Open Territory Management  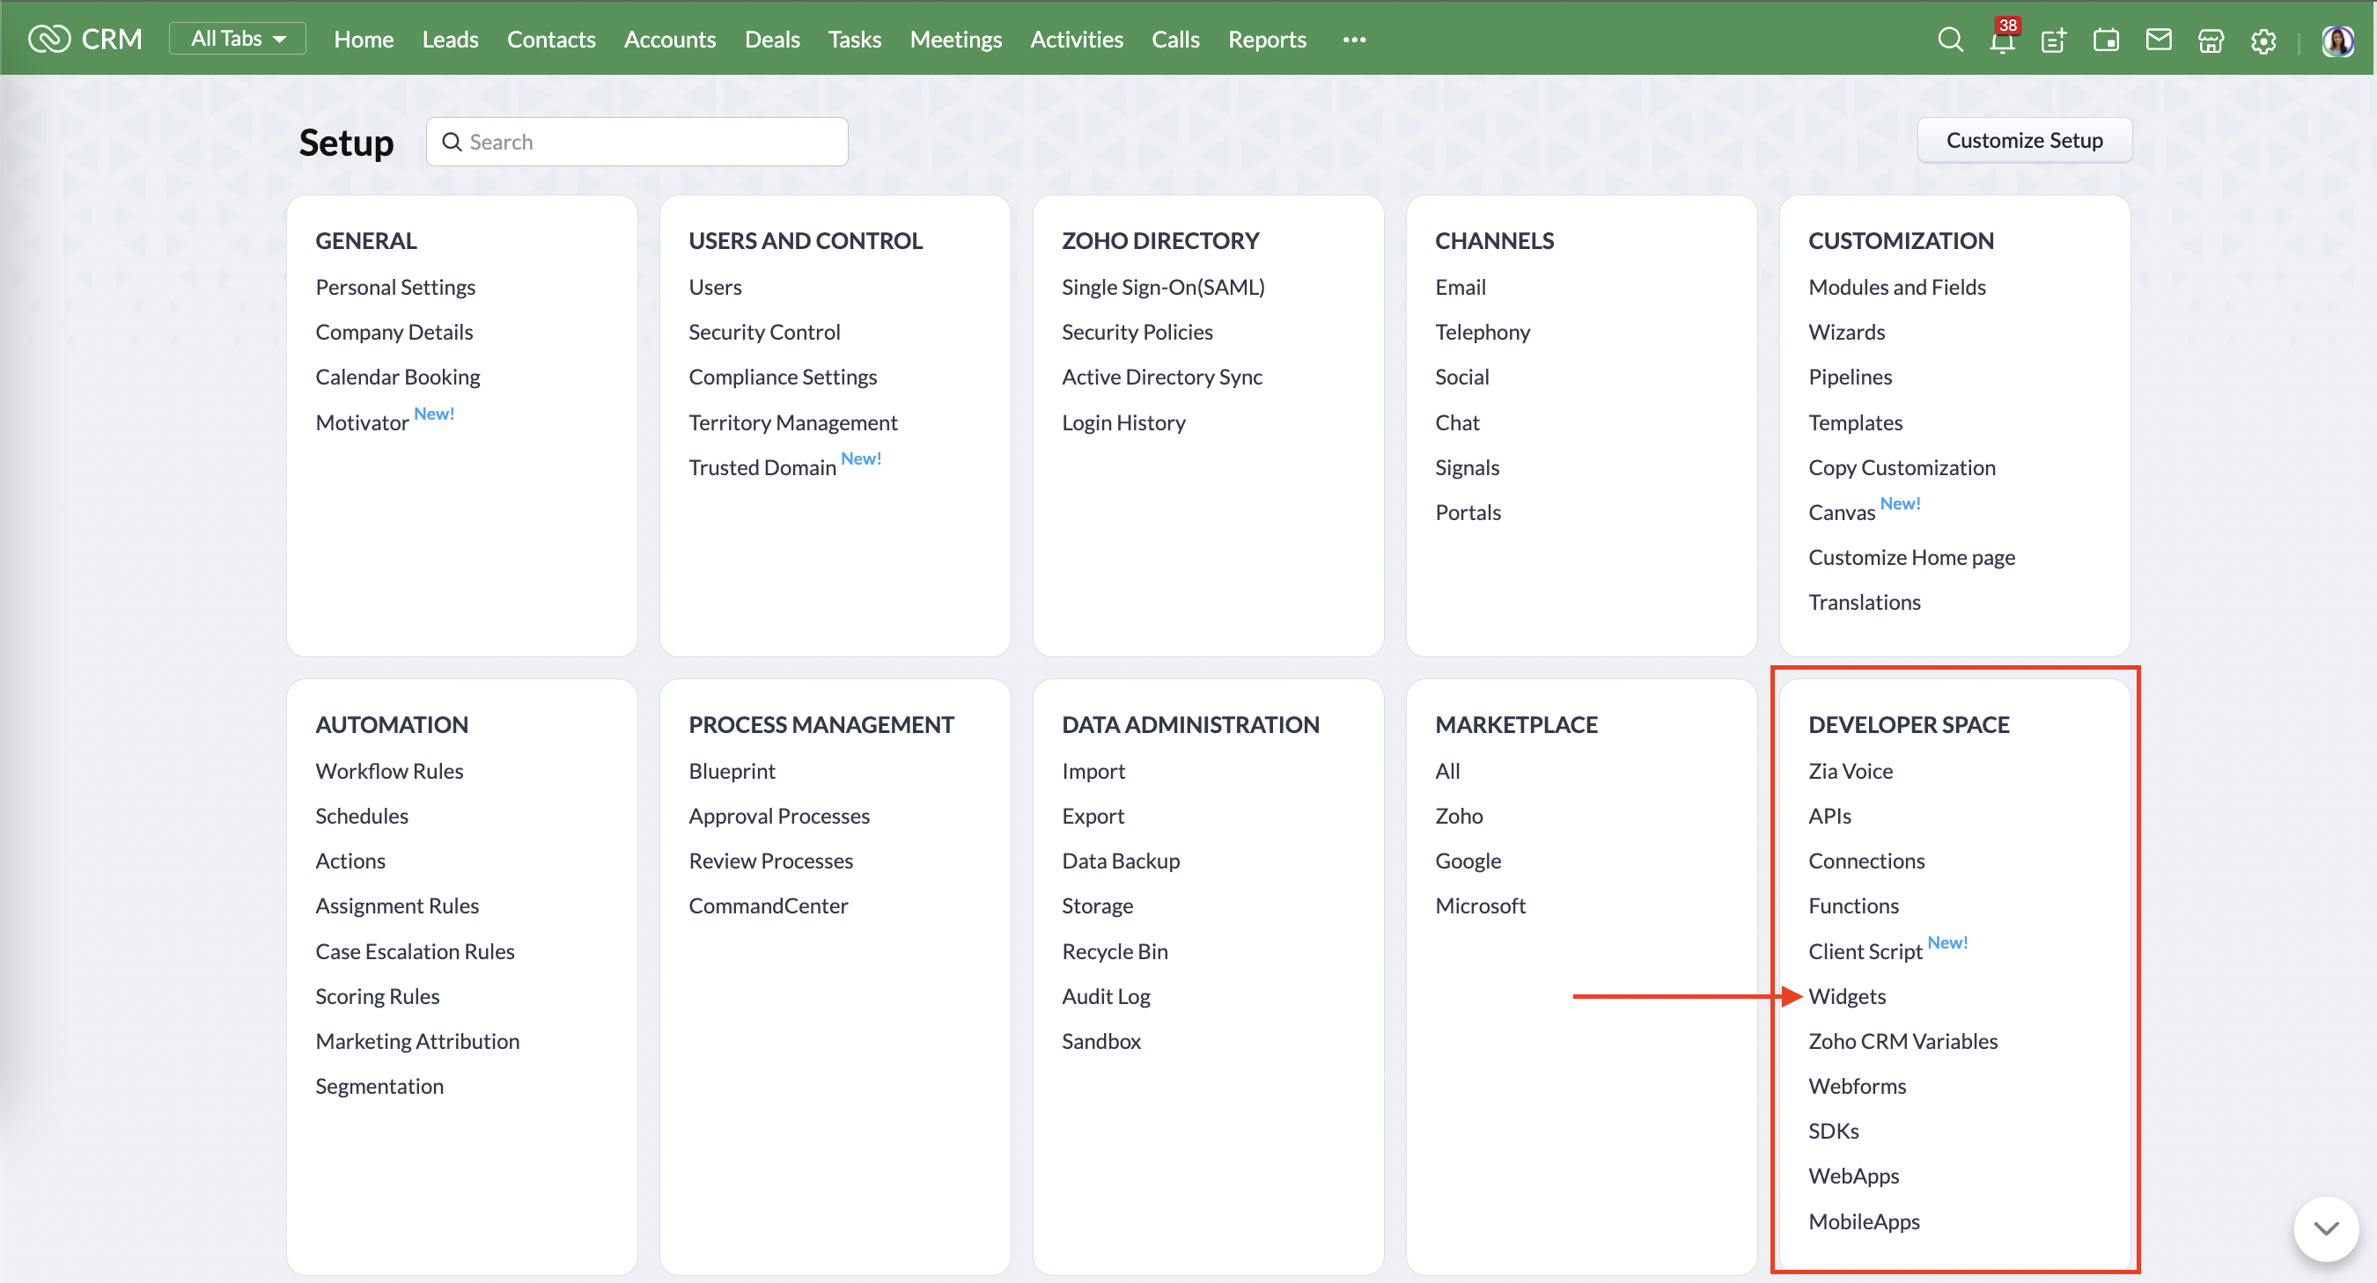pyautogui.click(x=792, y=422)
